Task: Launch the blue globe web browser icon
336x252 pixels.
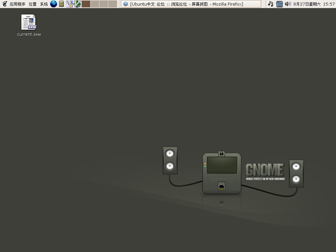Action: point(53,4)
